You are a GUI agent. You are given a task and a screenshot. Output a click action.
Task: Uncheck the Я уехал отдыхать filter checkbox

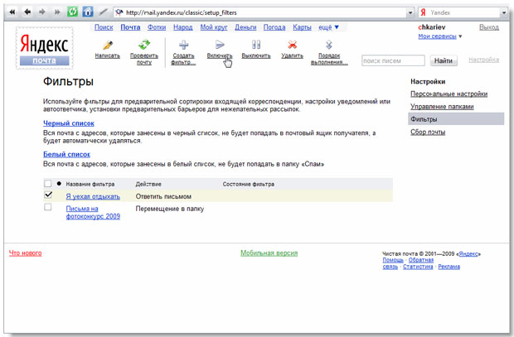point(48,195)
